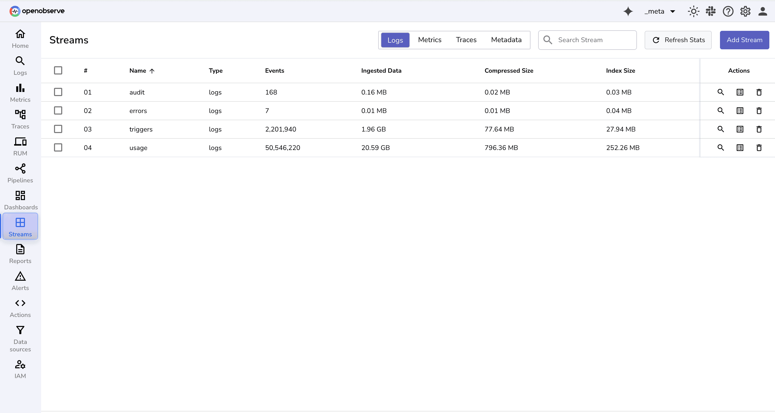The image size is (775, 413).
Task: Check the select-all checkbox in the table header
Action: pyautogui.click(x=58, y=70)
